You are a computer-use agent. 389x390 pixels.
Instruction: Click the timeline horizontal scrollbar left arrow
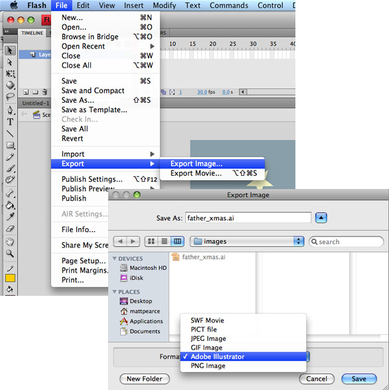[243, 92]
